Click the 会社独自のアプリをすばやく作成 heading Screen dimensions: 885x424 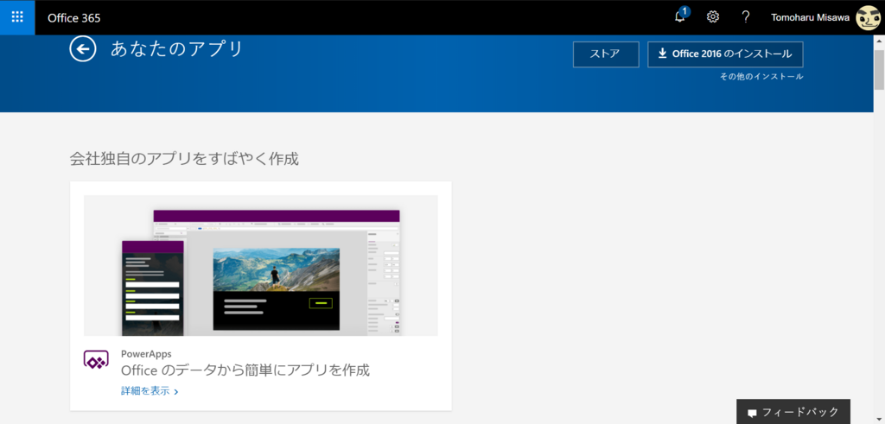[184, 159]
